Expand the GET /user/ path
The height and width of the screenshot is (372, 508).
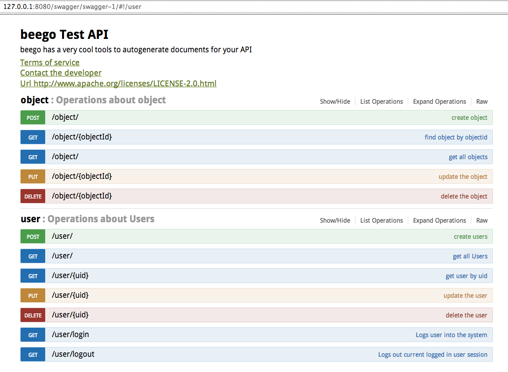pyautogui.click(x=62, y=256)
